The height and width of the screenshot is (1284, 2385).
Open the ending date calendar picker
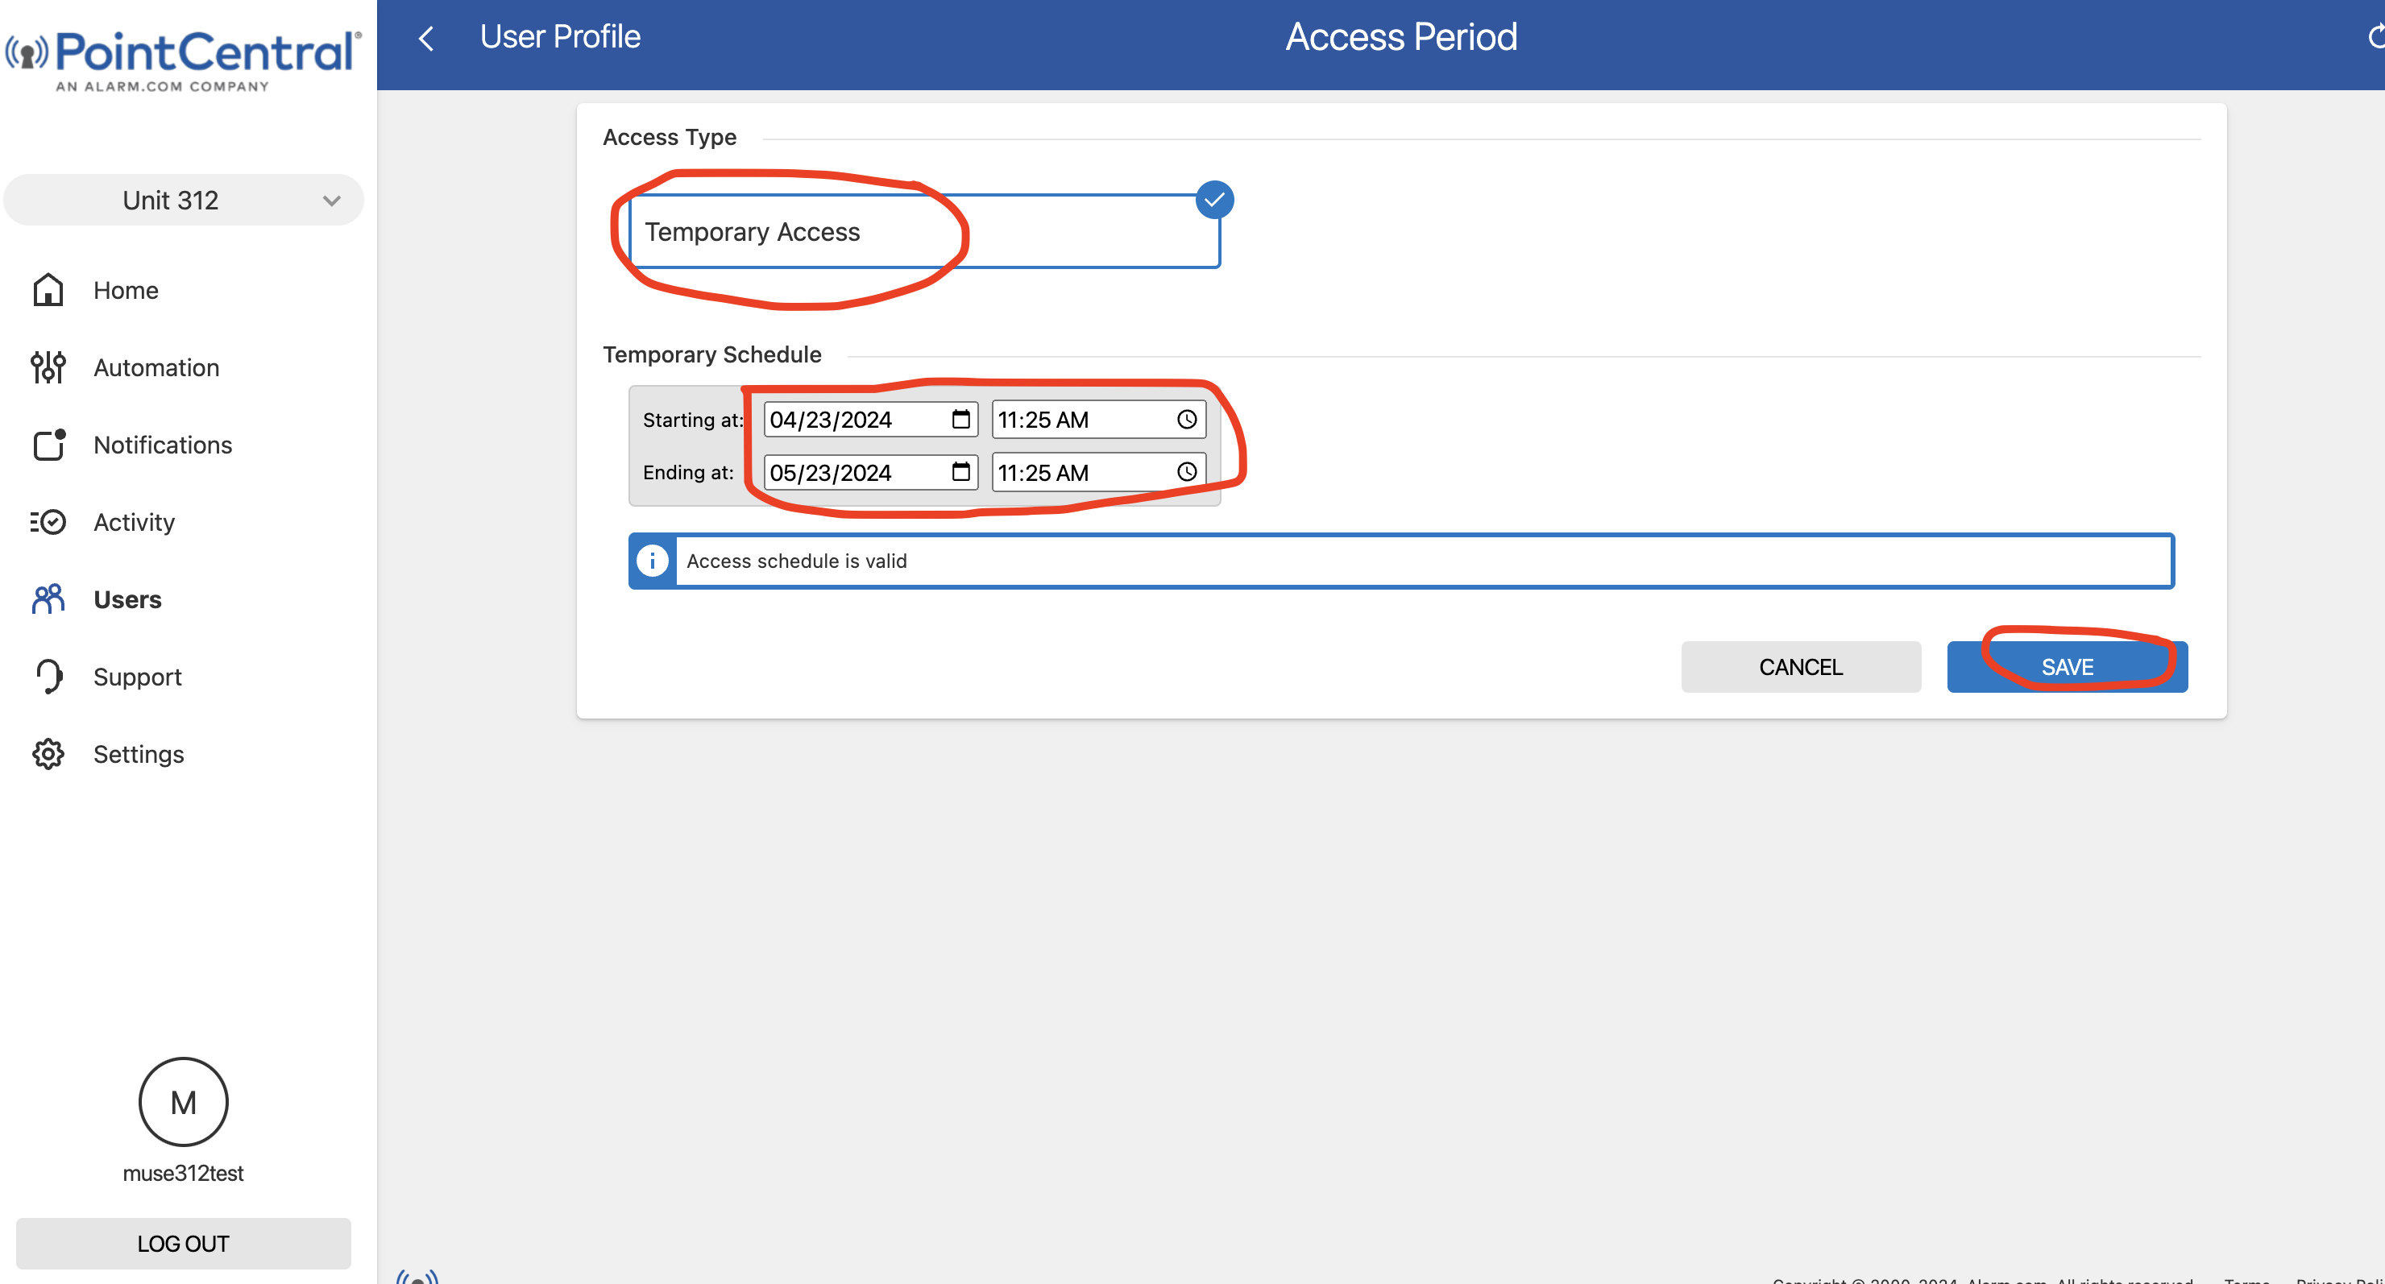[x=961, y=472]
